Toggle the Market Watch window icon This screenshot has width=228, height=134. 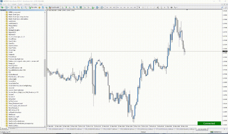[12, 7]
